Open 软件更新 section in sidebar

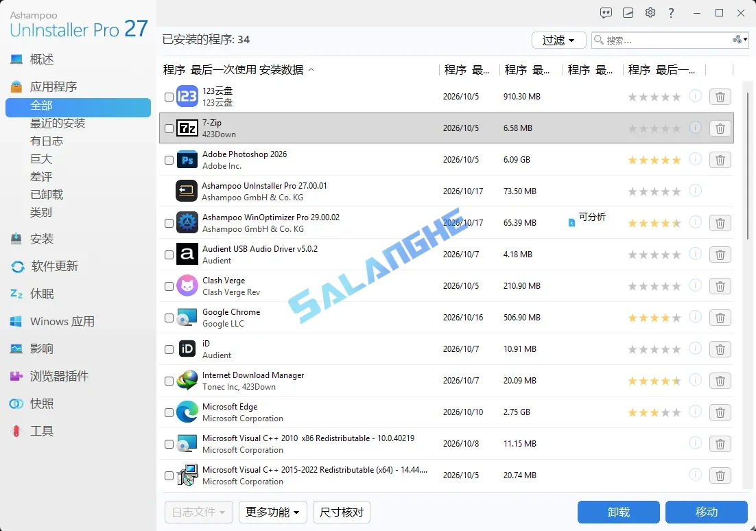coord(54,266)
